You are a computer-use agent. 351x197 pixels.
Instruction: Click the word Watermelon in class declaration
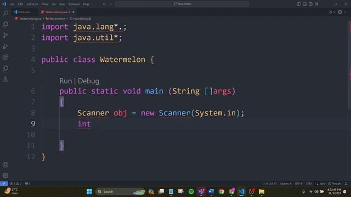[x=122, y=60]
